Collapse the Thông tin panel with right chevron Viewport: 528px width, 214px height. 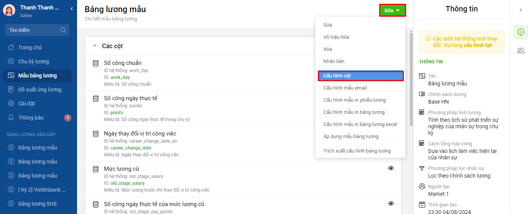(x=520, y=10)
